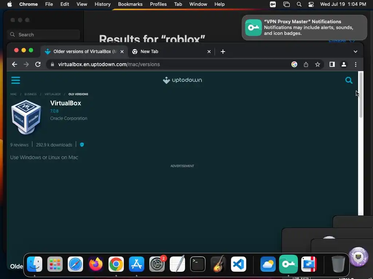Open Control Center in menu bar
This screenshot has height=279, width=373.
pos(311,4)
